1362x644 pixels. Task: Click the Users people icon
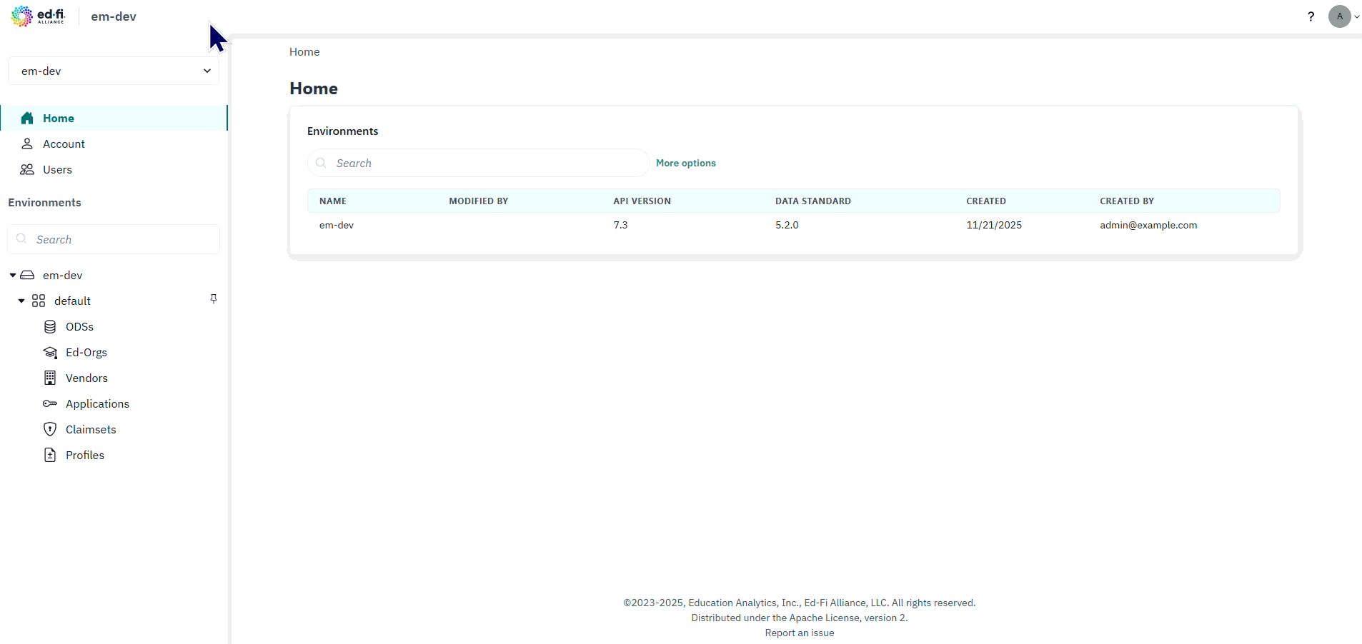tap(27, 169)
